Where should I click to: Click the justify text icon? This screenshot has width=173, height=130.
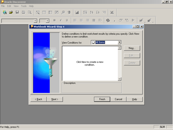click(x=94, y=20)
